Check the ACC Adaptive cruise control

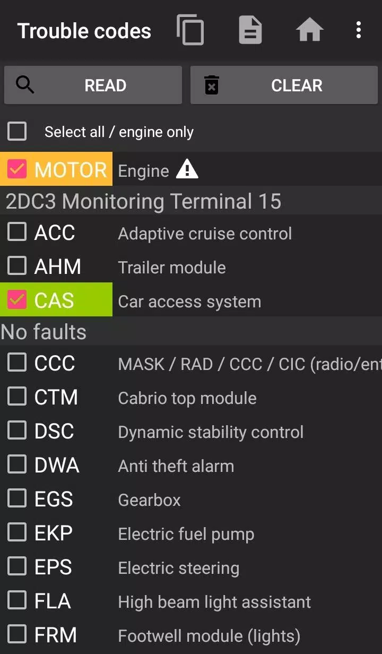(x=16, y=231)
